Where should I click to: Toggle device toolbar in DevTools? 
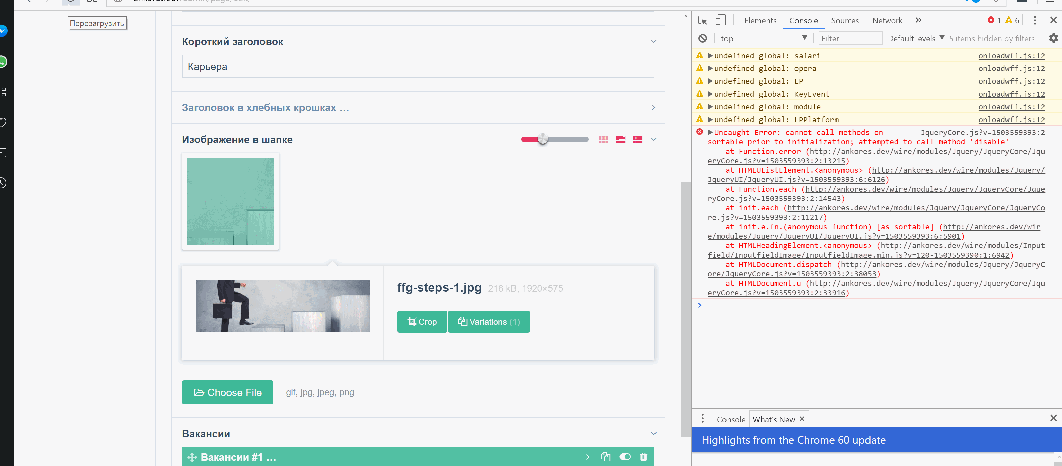click(720, 20)
